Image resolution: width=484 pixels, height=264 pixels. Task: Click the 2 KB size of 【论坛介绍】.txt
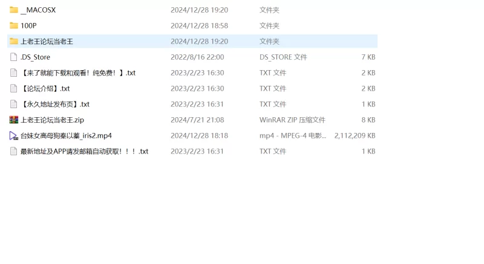368,88
